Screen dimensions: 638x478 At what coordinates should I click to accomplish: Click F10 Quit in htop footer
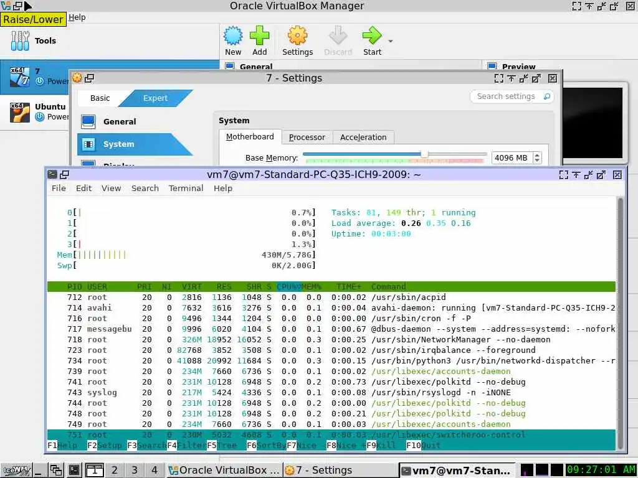tap(424, 446)
